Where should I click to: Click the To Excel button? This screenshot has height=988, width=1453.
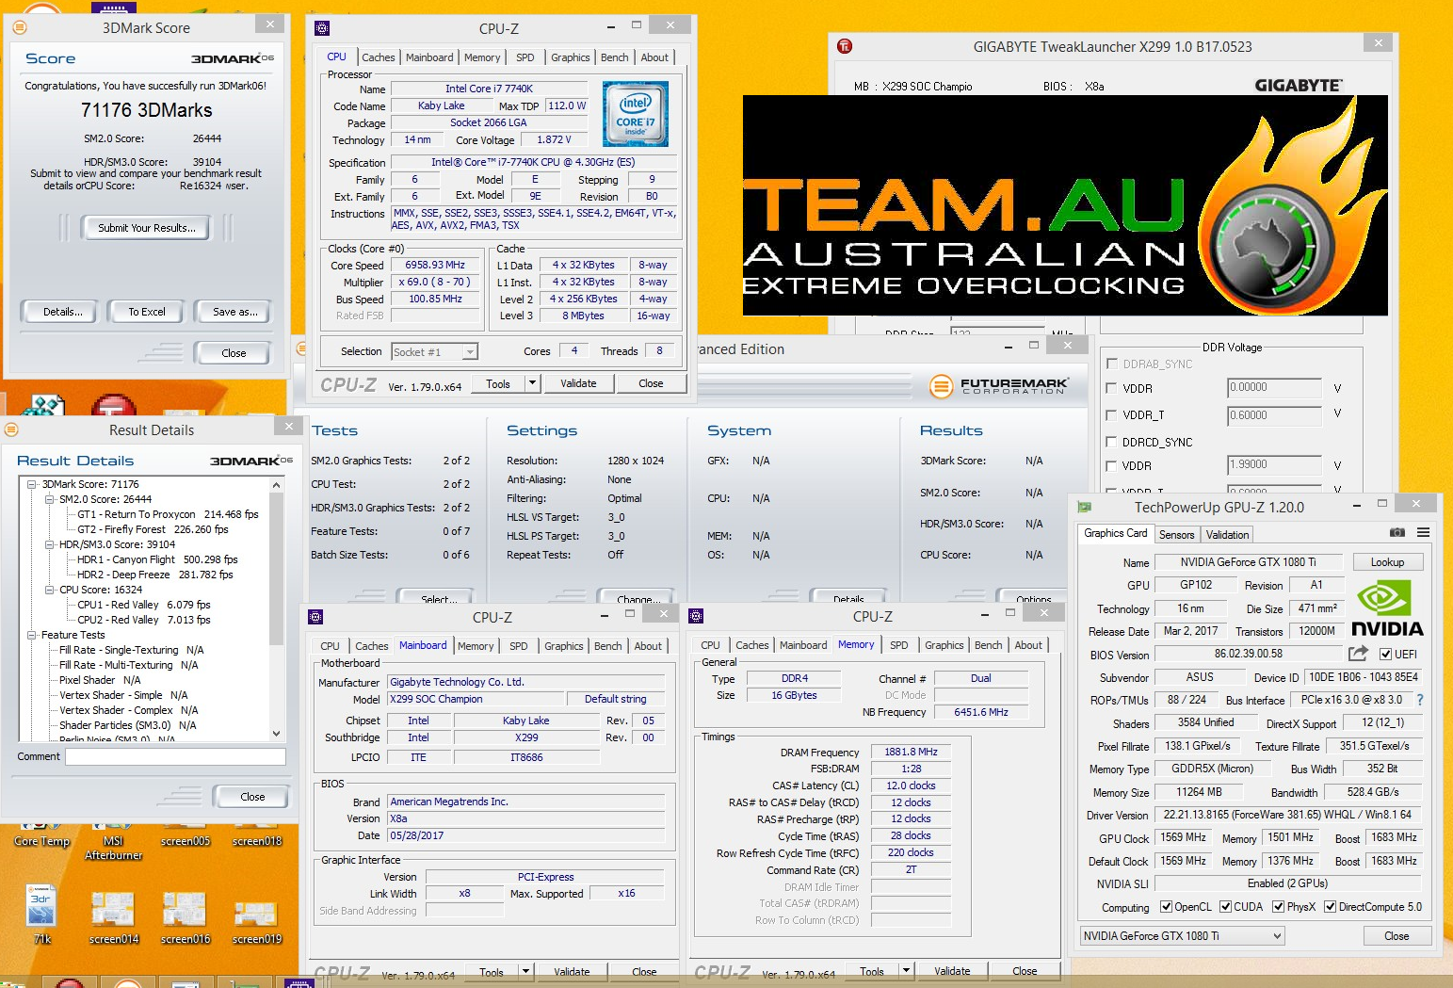[147, 312]
